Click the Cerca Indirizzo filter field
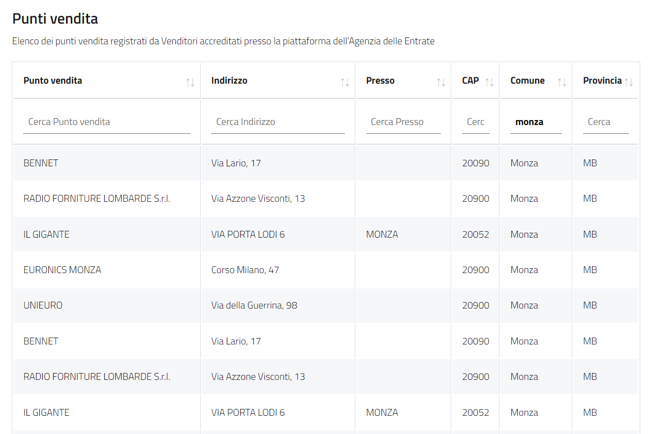This screenshot has height=434, width=651. [x=278, y=122]
